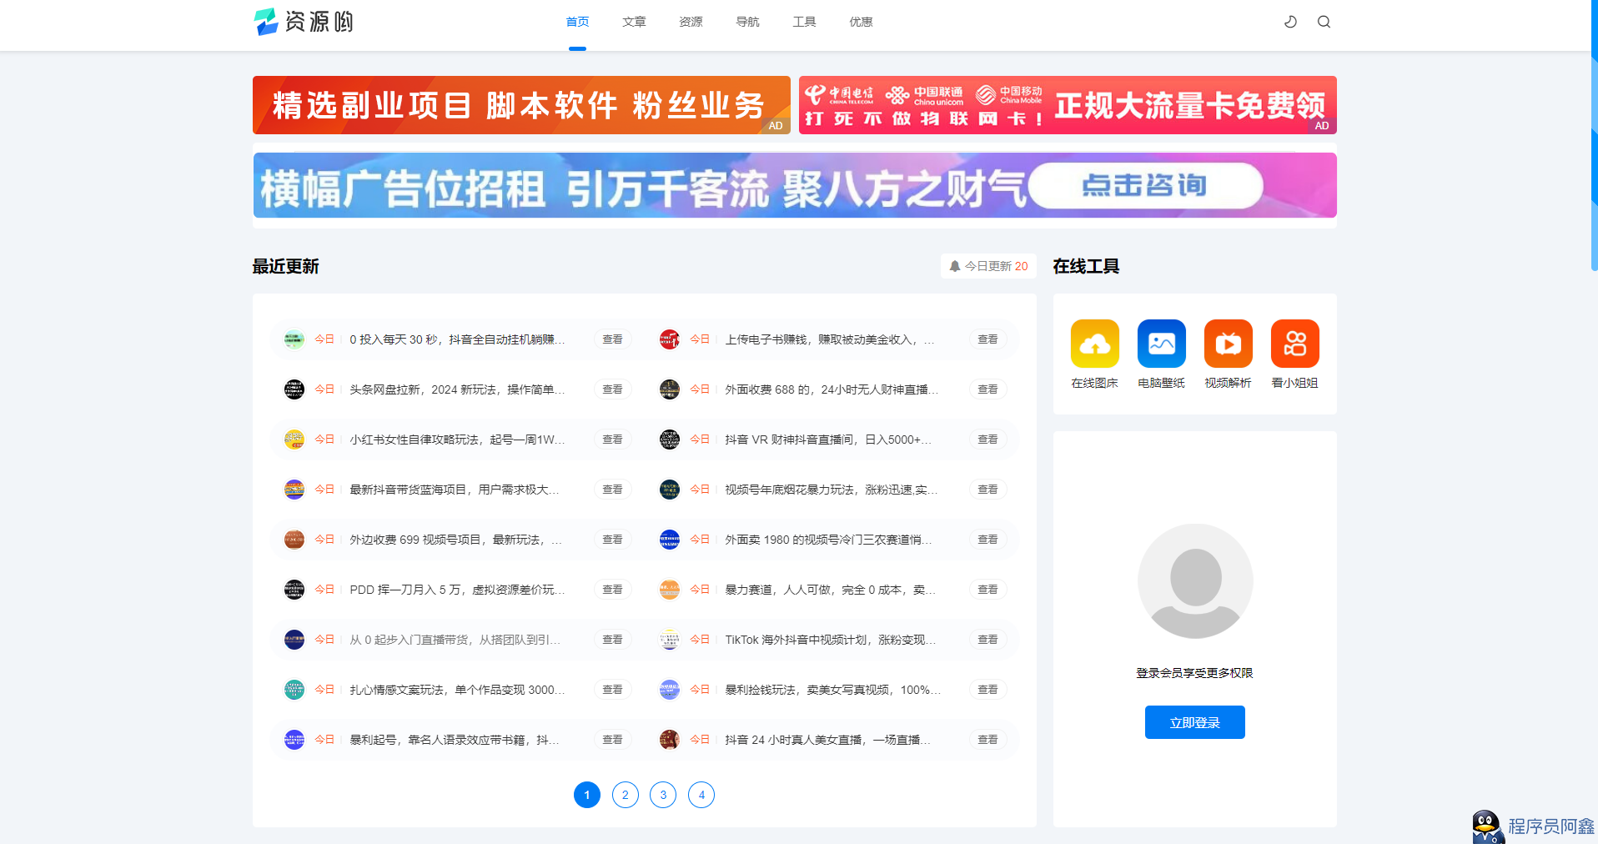This screenshot has width=1598, height=844.
Task: Click avatar beside 小红书女性自律攻略 post
Action: (x=294, y=440)
